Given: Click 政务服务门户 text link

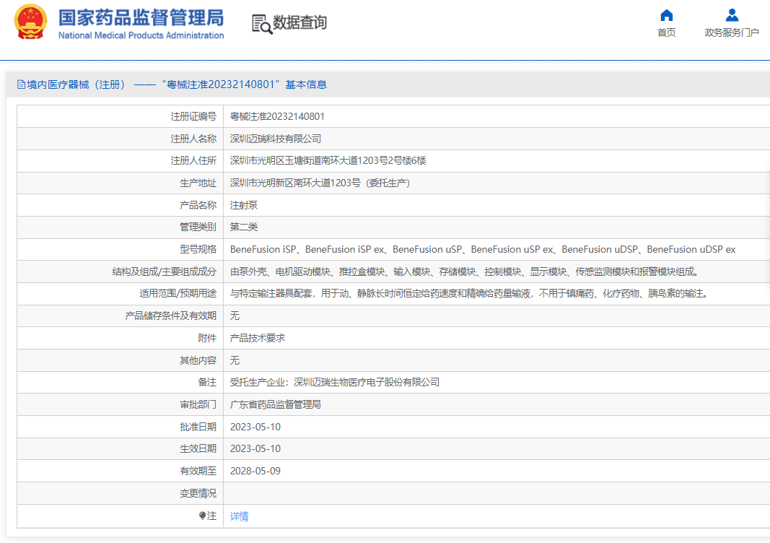Looking at the screenshot, I should 732,32.
